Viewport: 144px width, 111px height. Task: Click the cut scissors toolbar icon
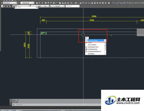coord(57,3)
